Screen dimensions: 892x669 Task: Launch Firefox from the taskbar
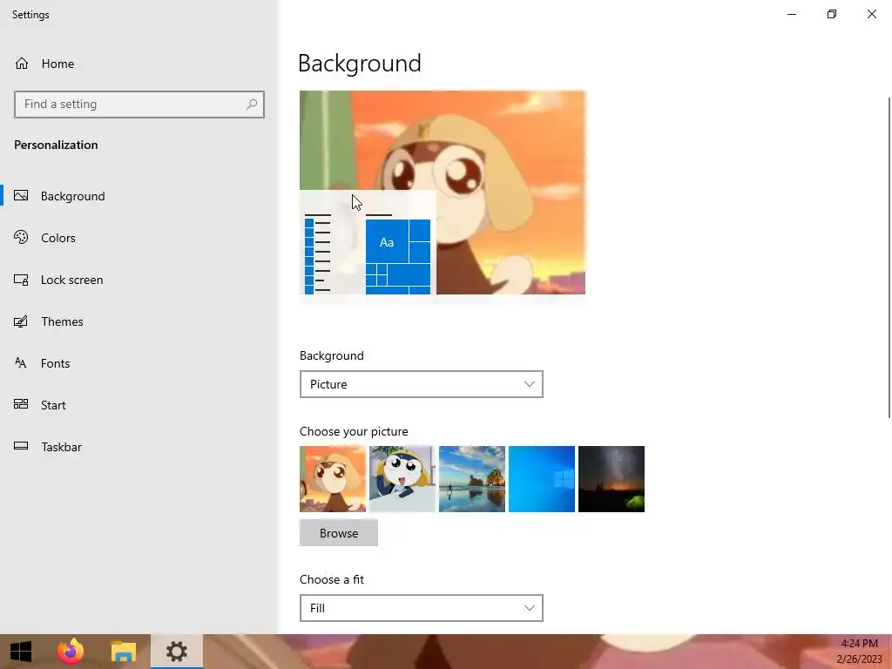(x=71, y=652)
